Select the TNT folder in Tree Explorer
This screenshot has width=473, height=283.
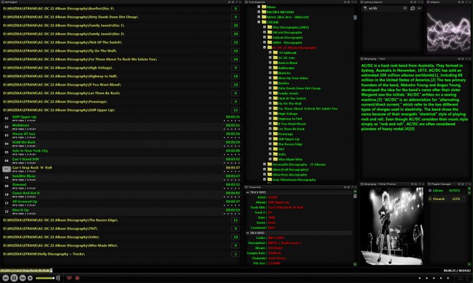[x=282, y=149]
